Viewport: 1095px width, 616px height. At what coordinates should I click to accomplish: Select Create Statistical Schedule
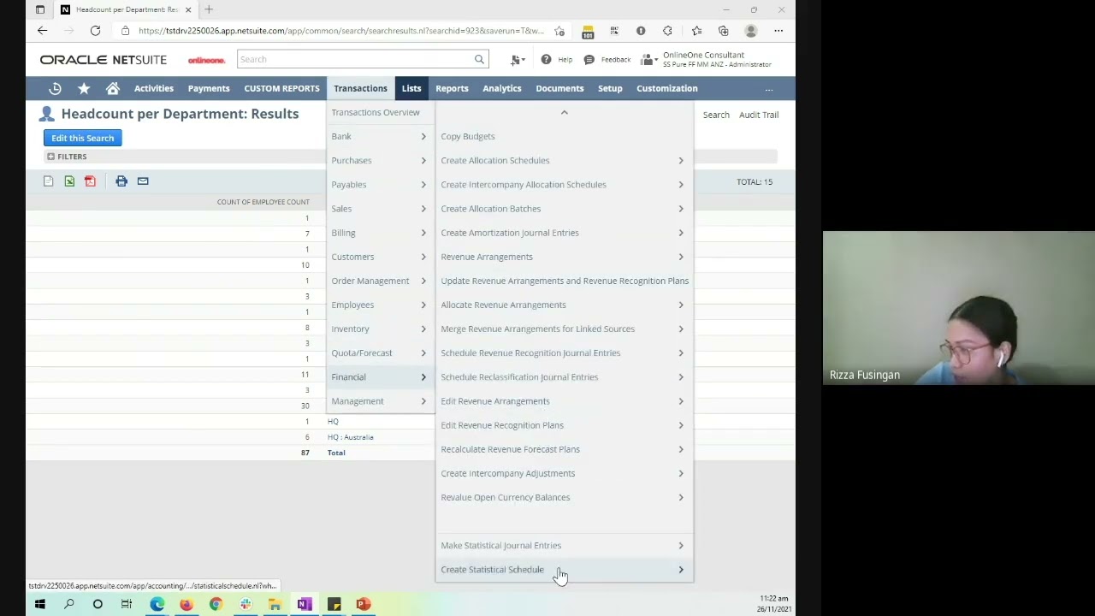(565, 569)
